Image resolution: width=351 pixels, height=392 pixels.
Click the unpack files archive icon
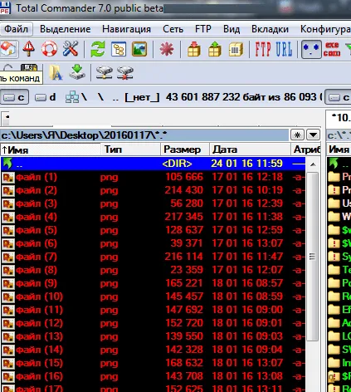click(215, 49)
